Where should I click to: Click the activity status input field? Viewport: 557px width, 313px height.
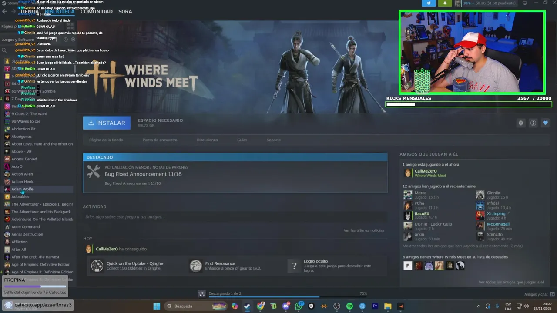pos(235,217)
